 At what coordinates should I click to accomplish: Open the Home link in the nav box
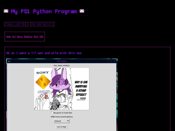point(8,37)
